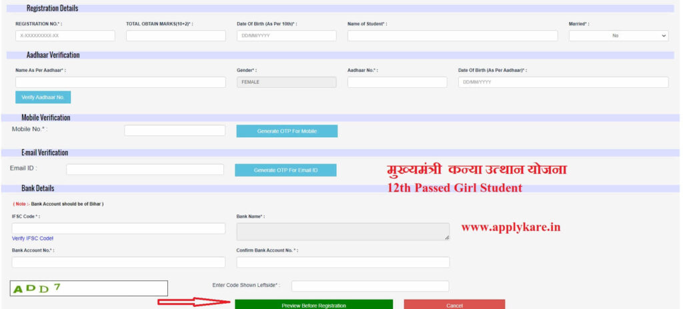Select the Date Of Birth (As Per 10th) field
Image resolution: width=683 pixels, height=309 pixels.
click(x=287, y=36)
